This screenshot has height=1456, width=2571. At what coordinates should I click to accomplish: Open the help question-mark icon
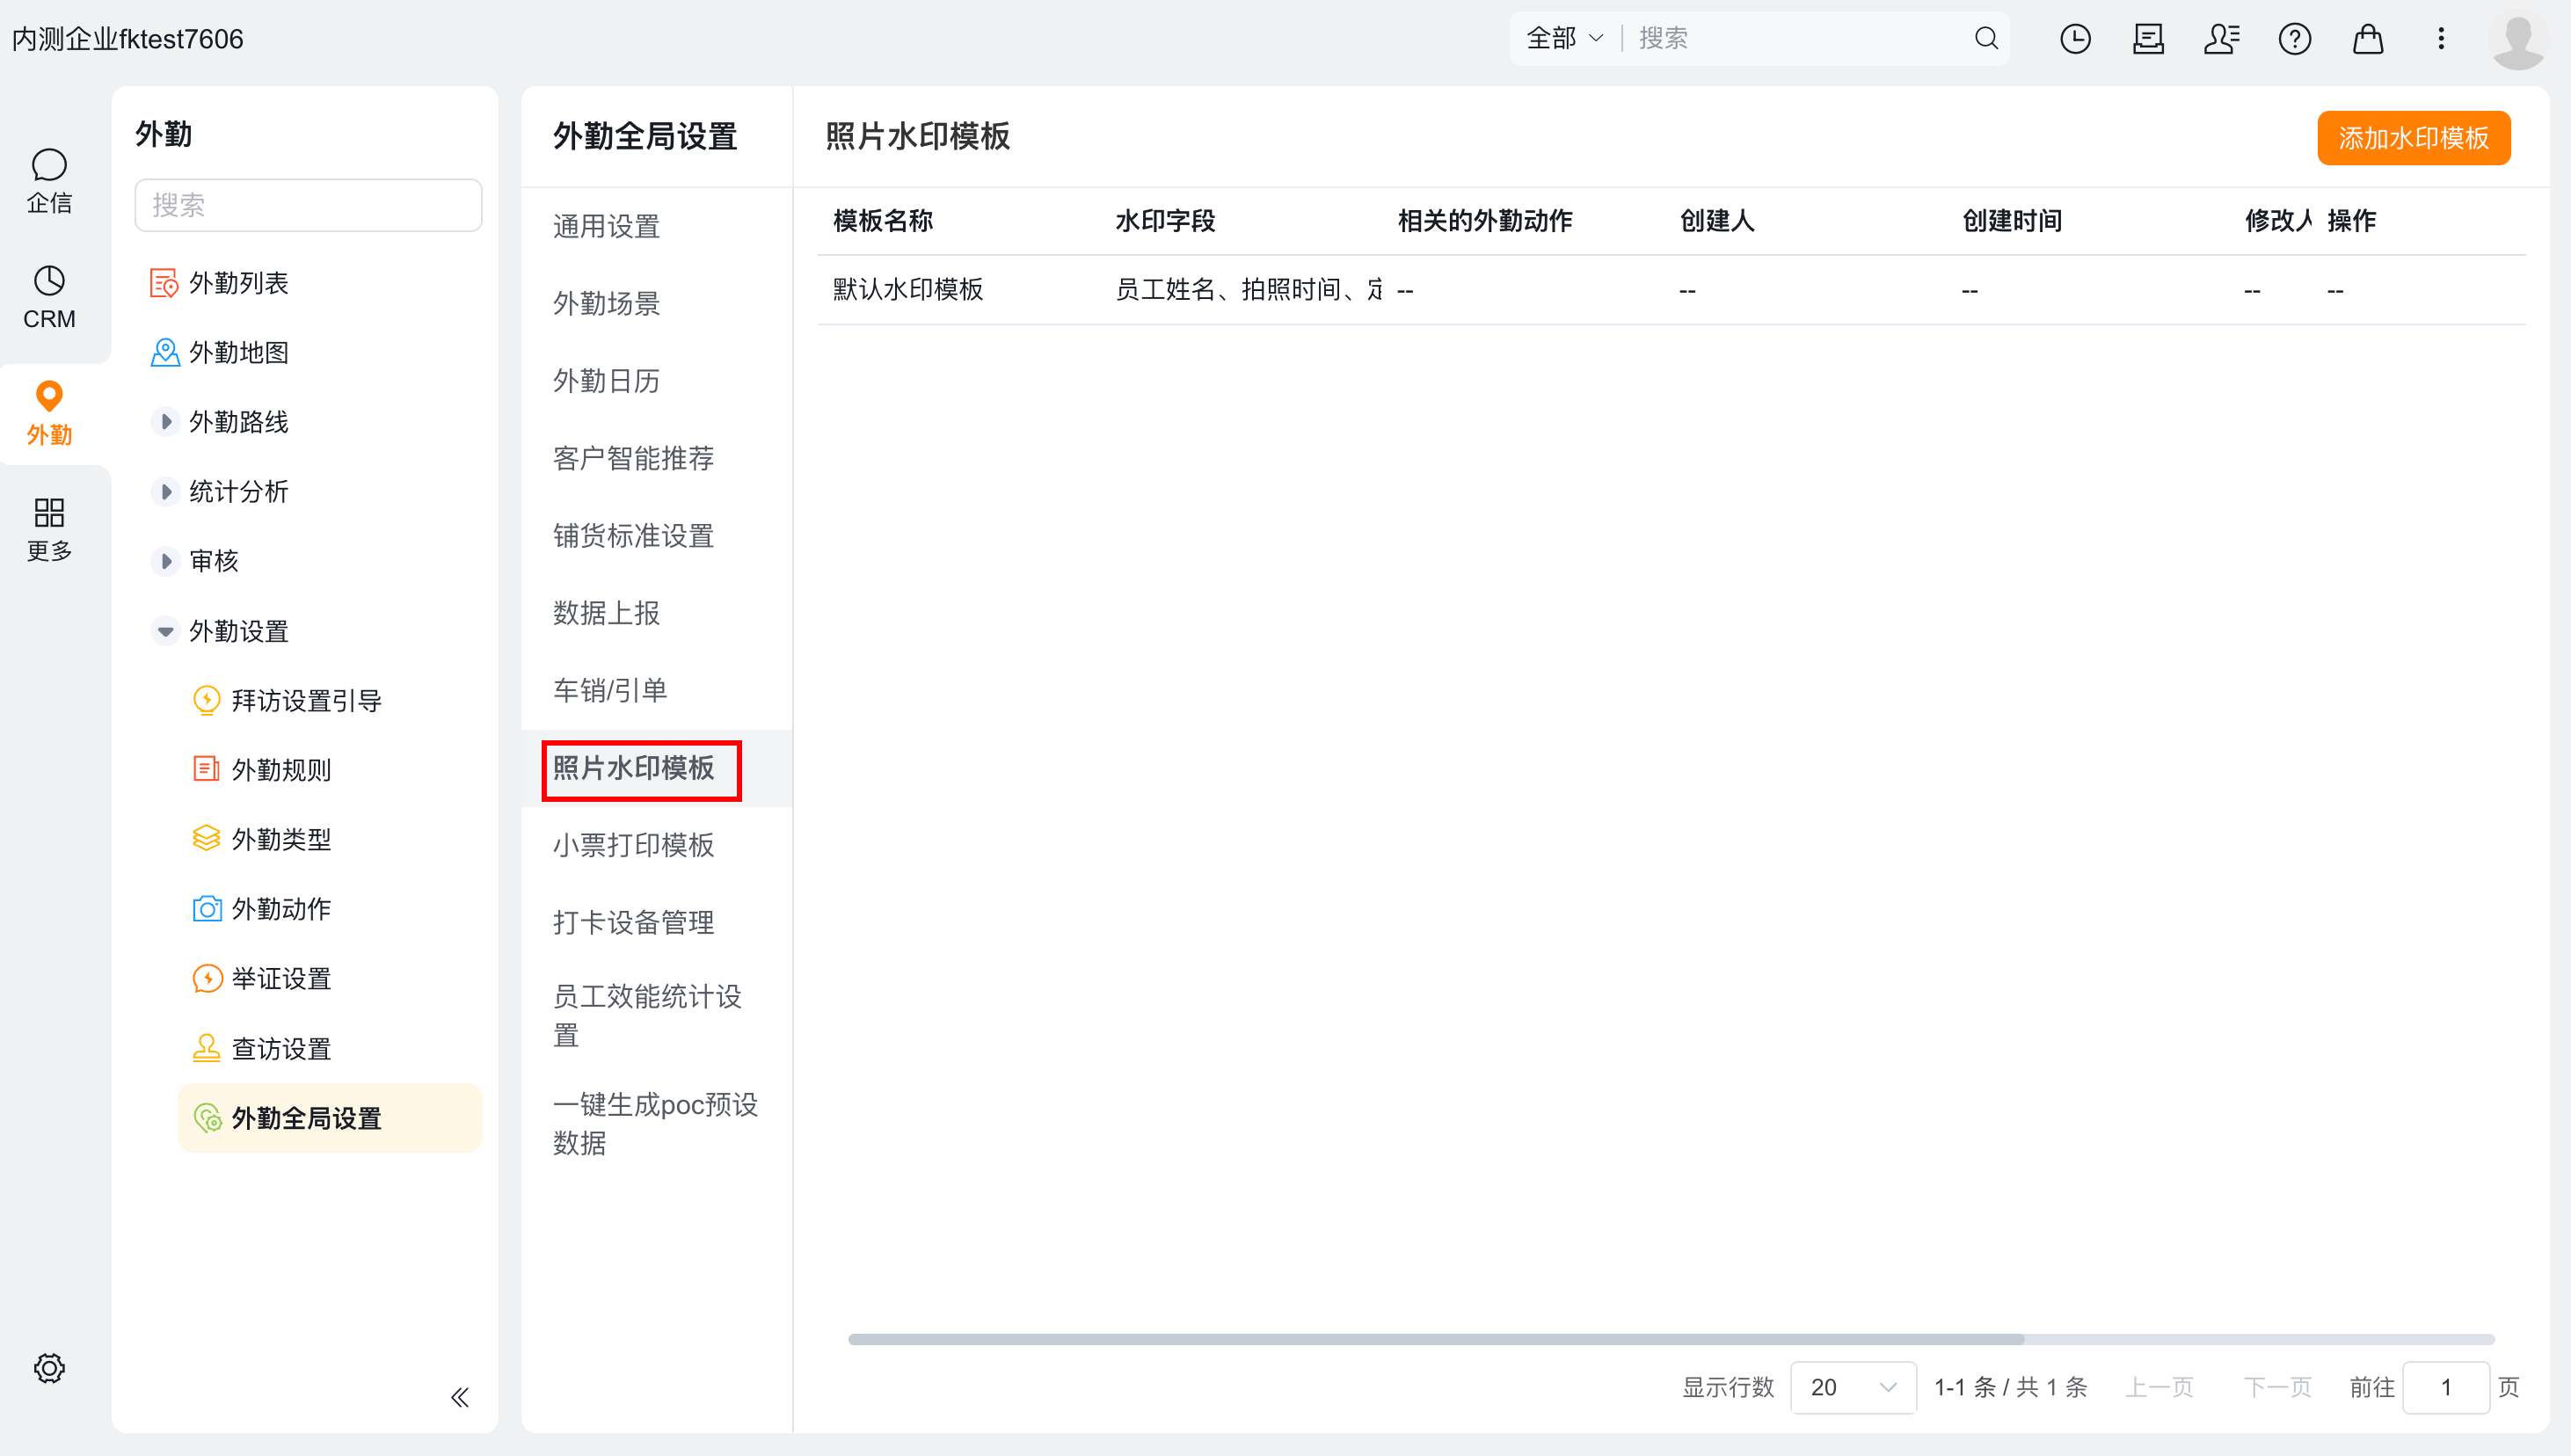[2294, 39]
